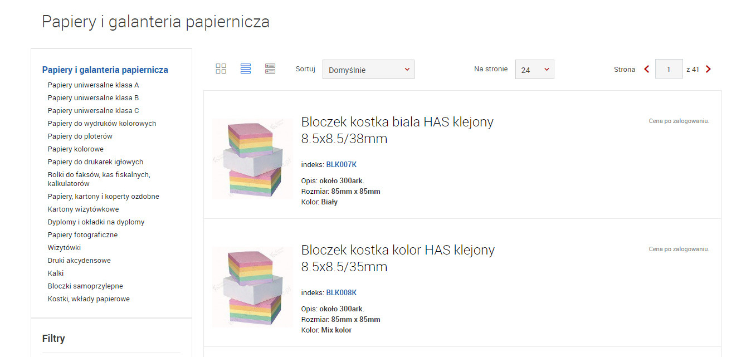Select Kartony wizytówkowe category

point(83,209)
